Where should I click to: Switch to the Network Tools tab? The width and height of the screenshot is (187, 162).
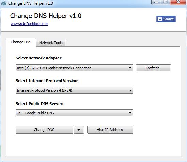(51, 43)
